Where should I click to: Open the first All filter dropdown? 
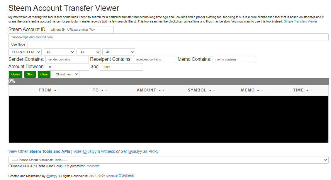pyautogui.click(x=59, y=52)
